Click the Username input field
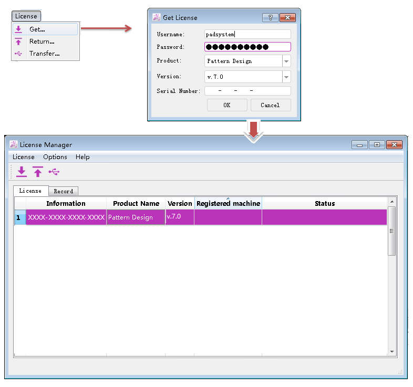The image size is (413, 387). coord(247,34)
